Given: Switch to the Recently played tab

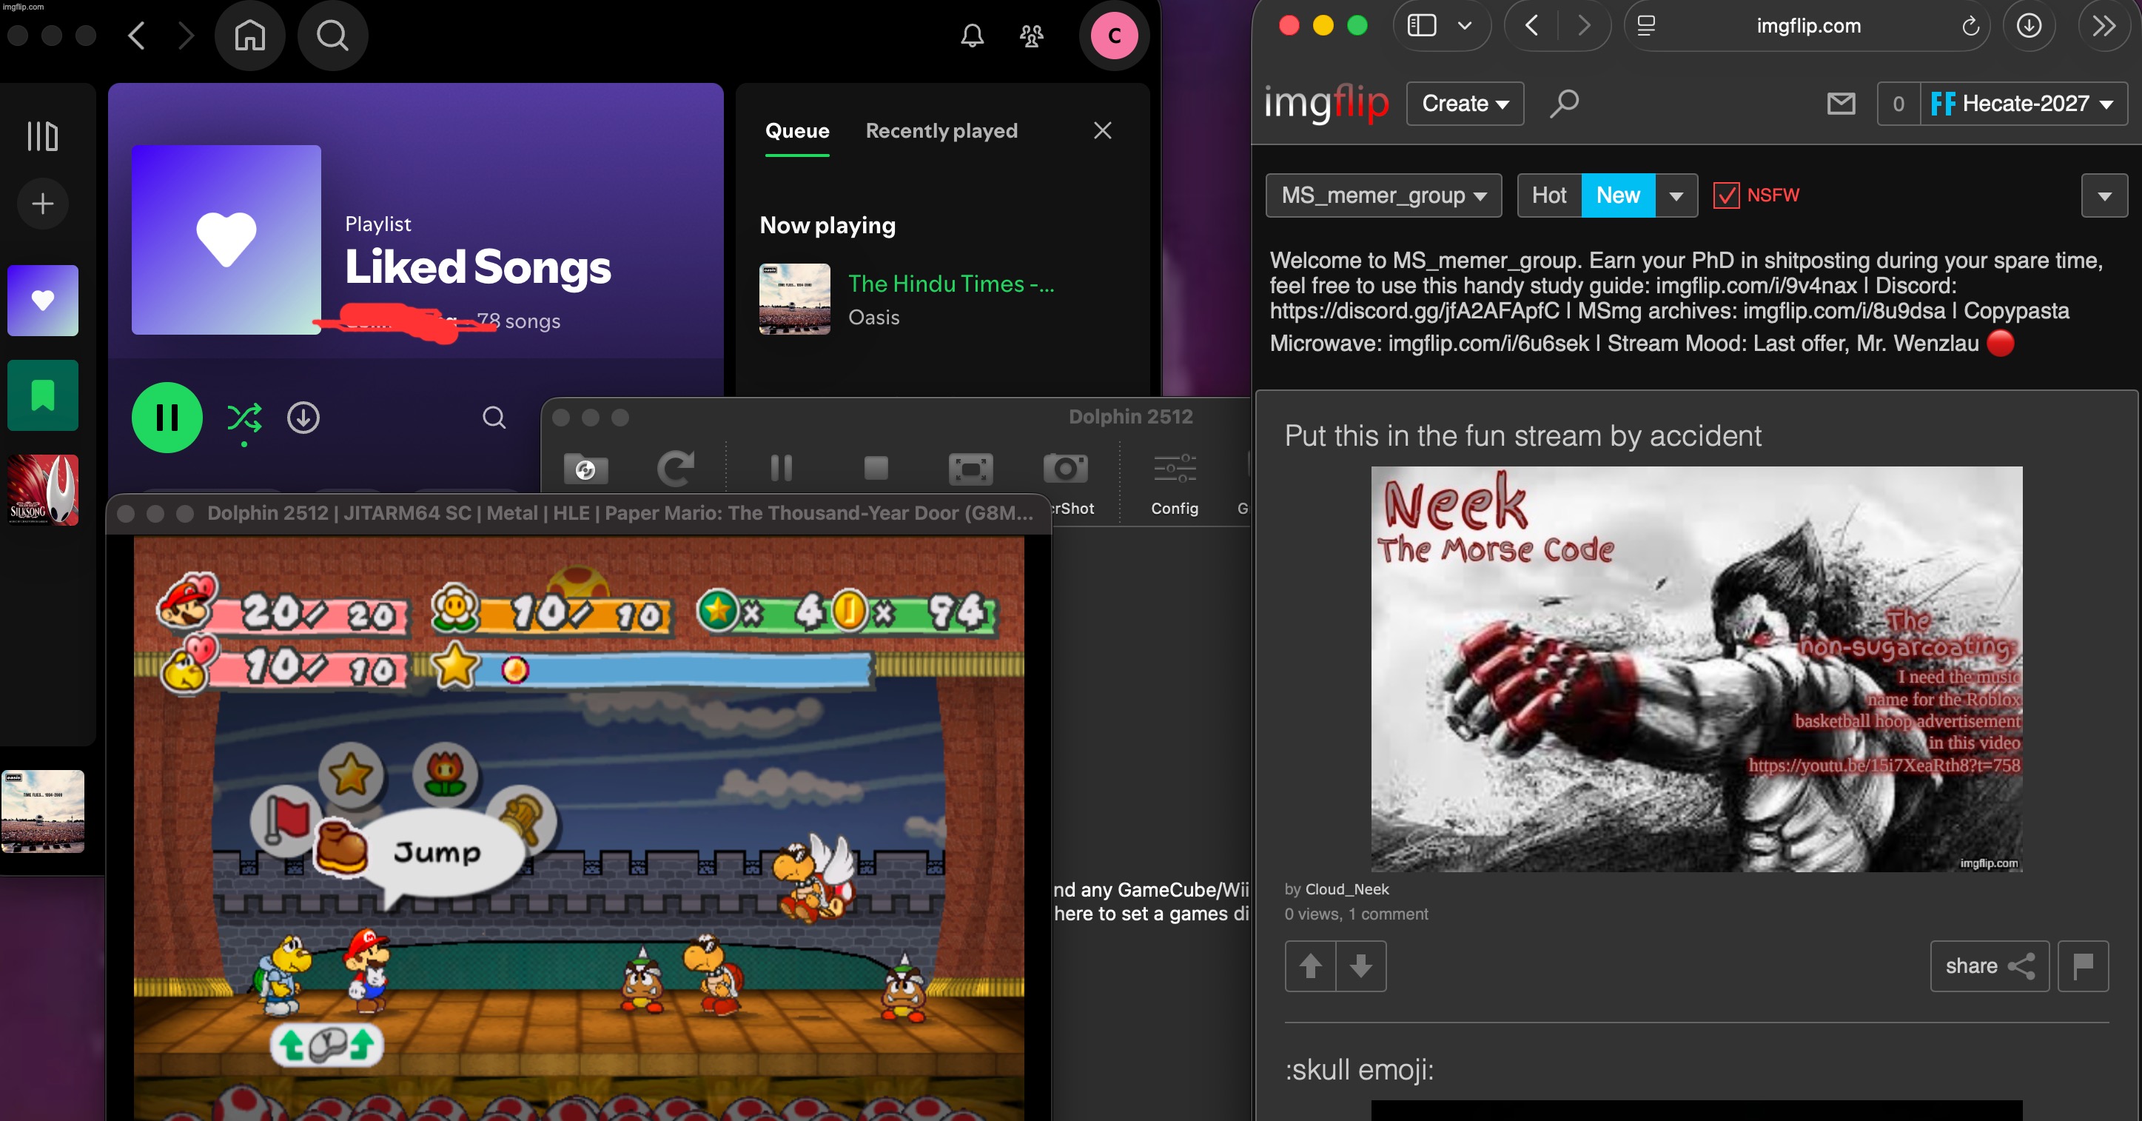Looking at the screenshot, I should click(x=941, y=130).
